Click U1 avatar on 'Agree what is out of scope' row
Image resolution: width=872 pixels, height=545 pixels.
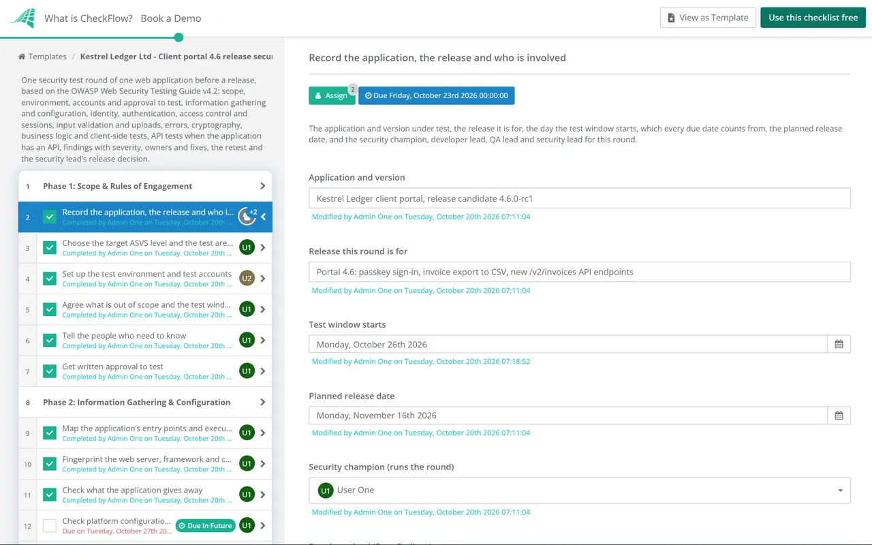pyautogui.click(x=247, y=309)
